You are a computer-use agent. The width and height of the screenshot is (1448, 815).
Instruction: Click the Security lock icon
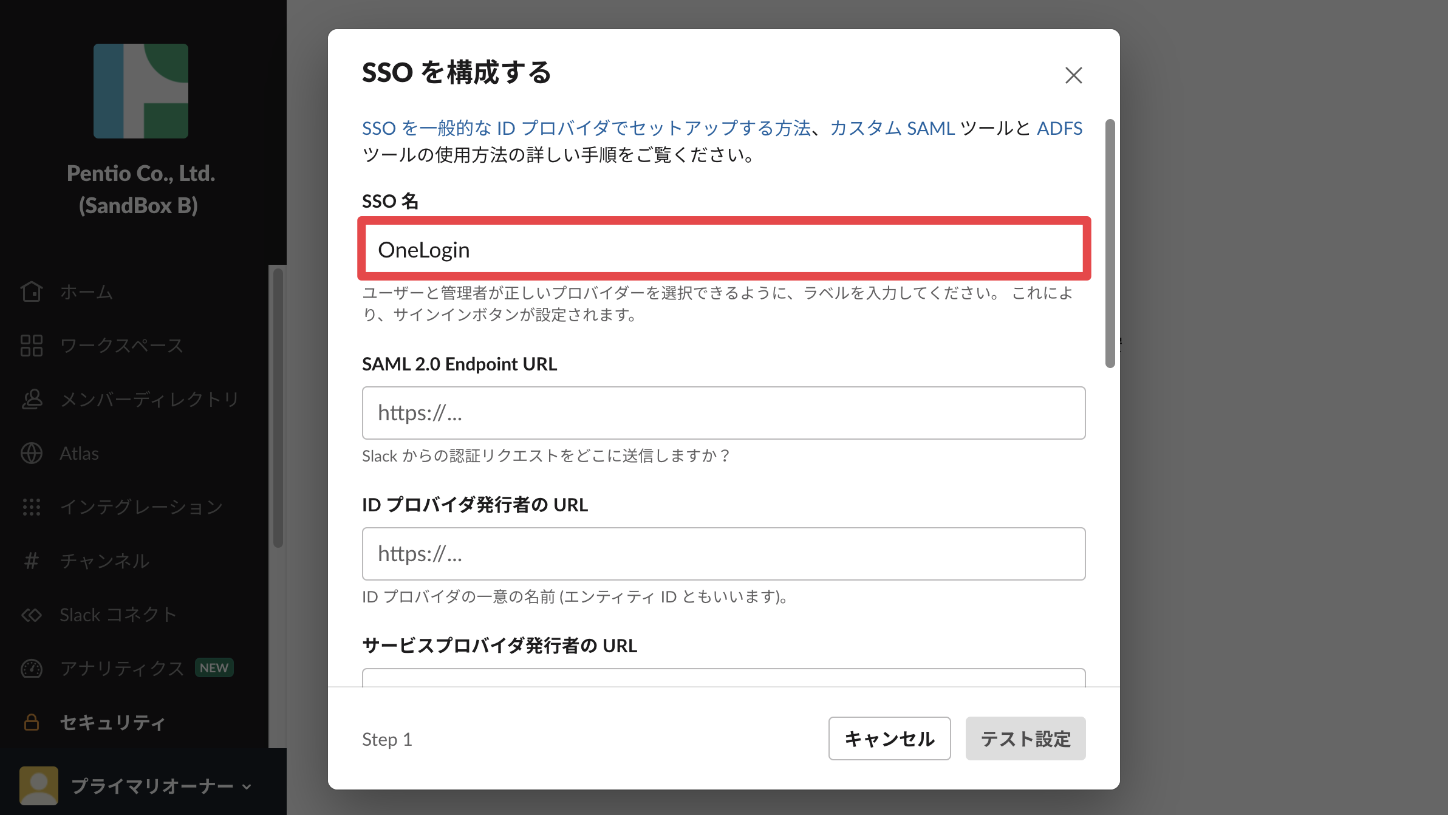32,722
